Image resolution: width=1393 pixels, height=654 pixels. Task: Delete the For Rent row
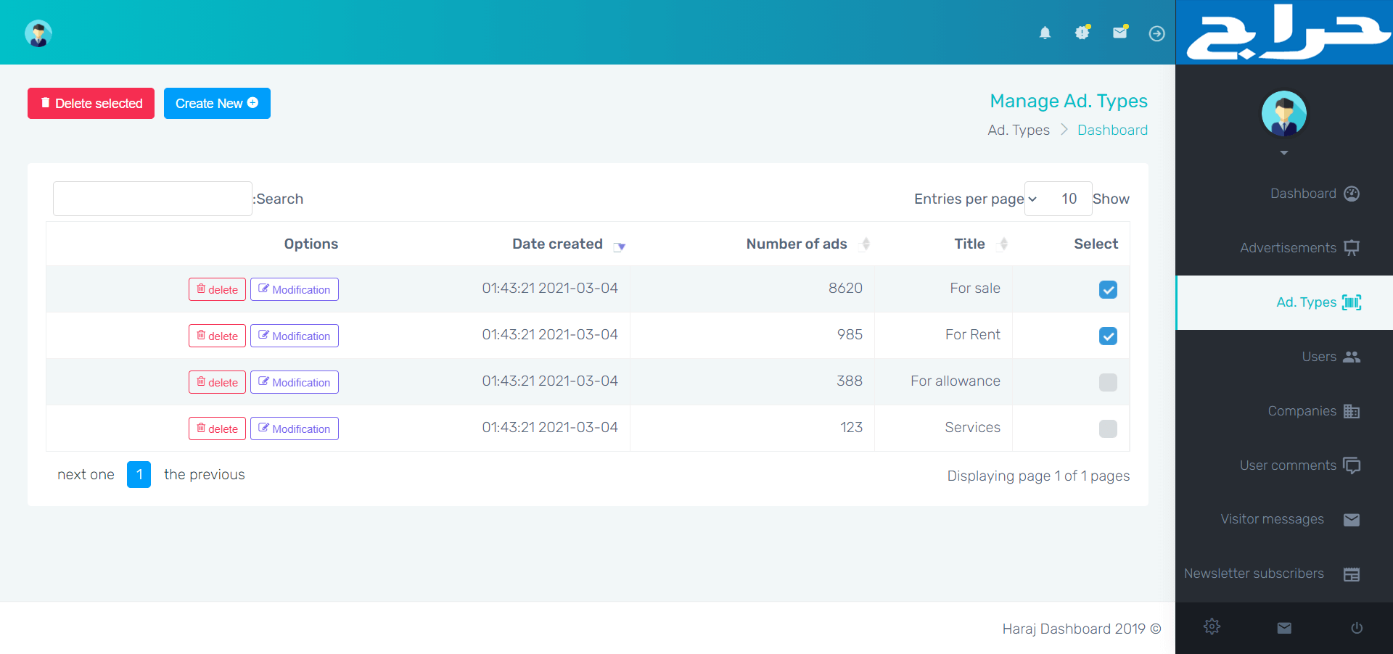pos(217,336)
